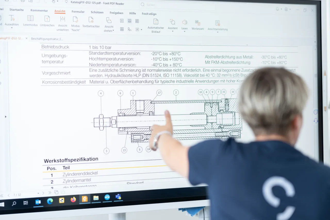Open Firefox from the taskbar
The width and height of the screenshot is (330, 220).
pyautogui.click(x=73, y=199)
